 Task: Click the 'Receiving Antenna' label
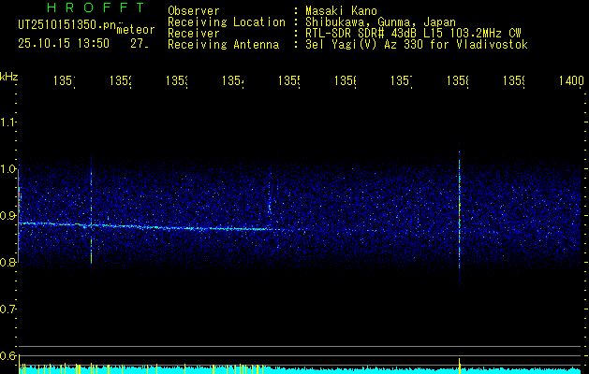(223, 45)
